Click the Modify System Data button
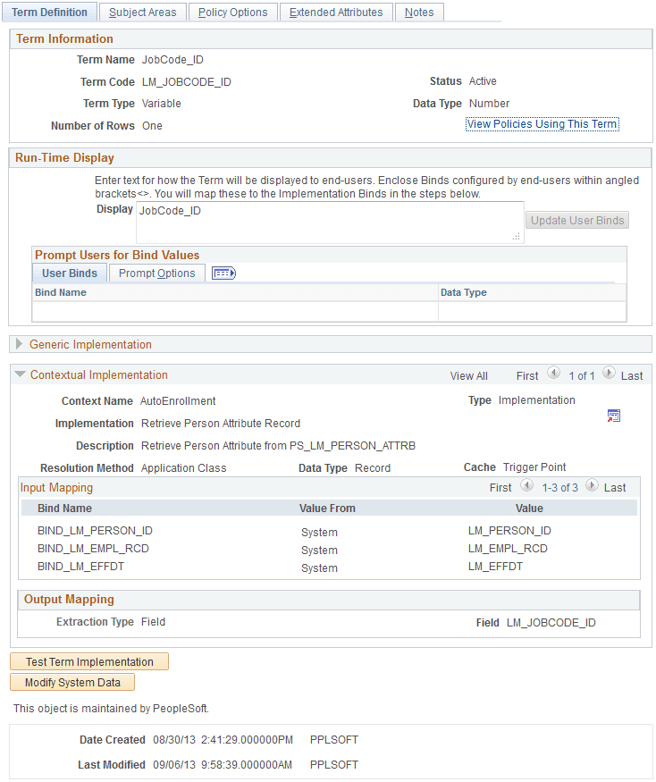This screenshot has height=782, width=656. (71, 682)
